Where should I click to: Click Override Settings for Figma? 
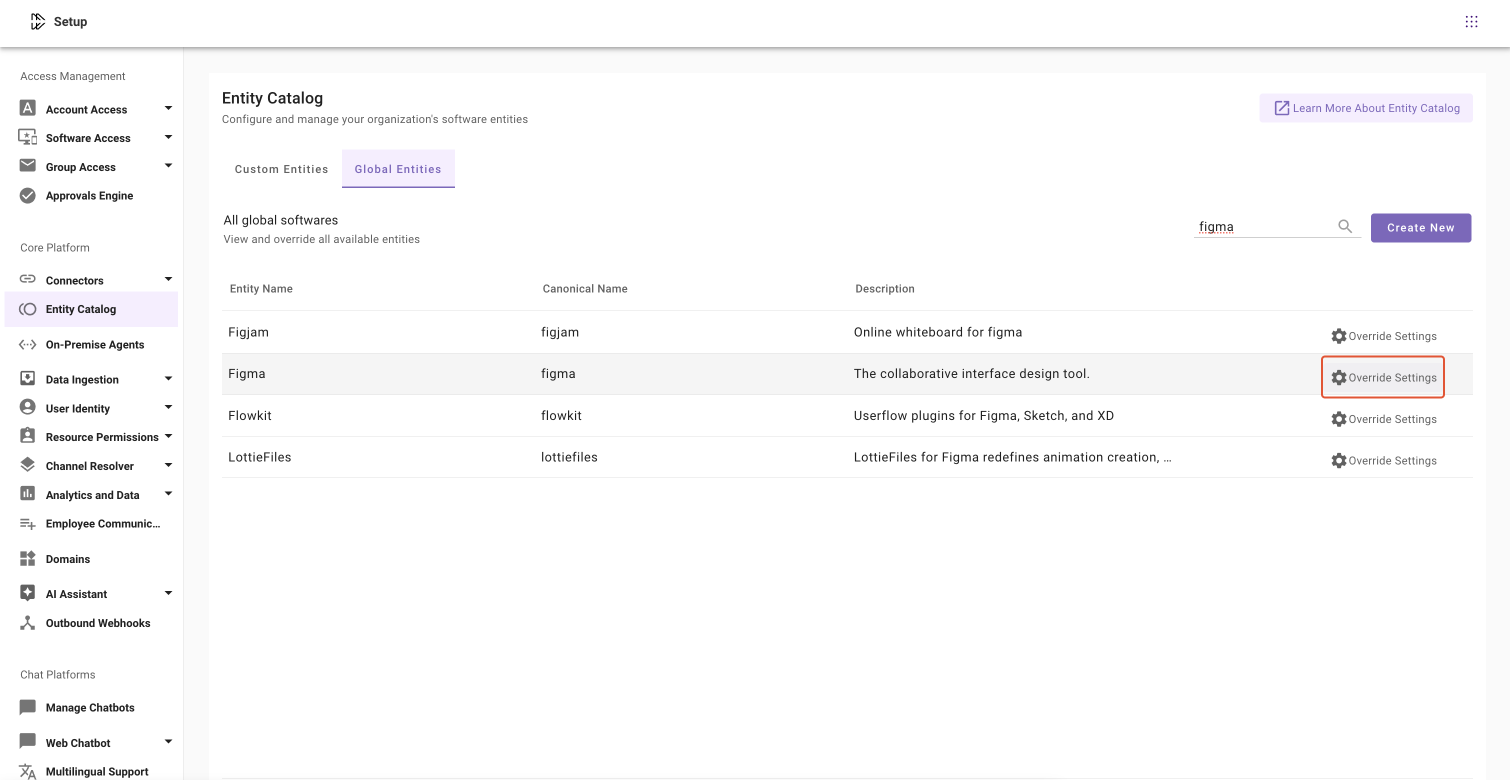pos(1383,377)
